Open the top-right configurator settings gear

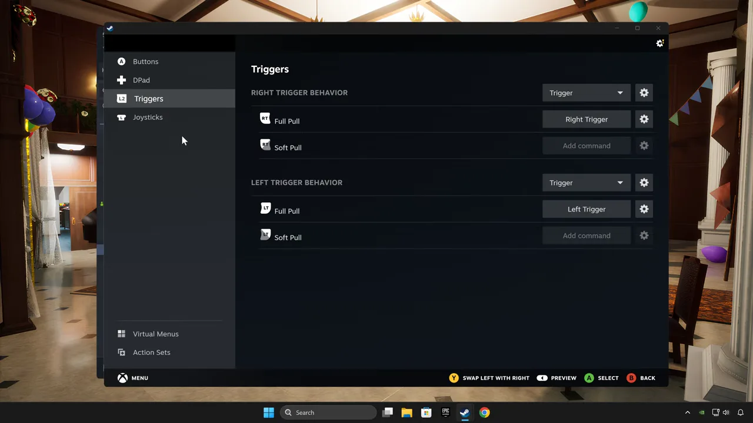660,43
